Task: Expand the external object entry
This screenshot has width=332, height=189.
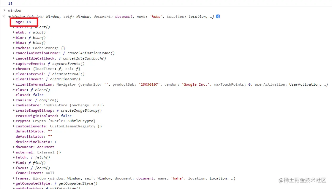Action: [x=14, y=152]
